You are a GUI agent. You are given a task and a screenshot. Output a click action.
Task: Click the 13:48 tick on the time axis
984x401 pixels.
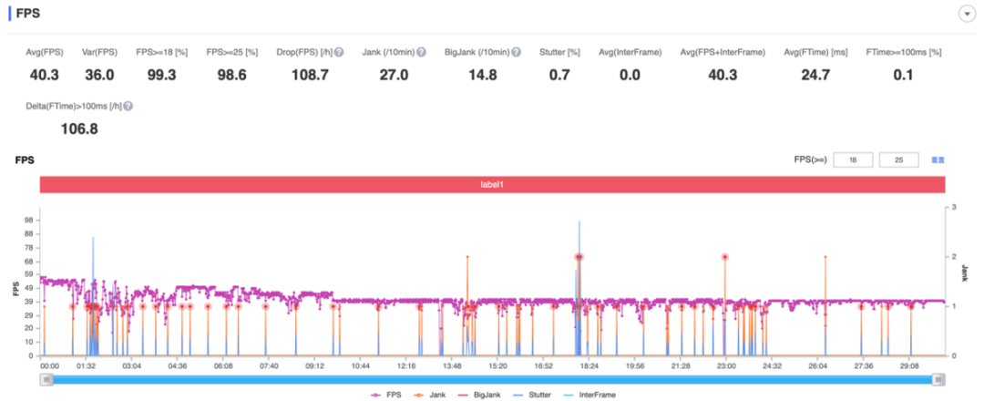pos(452,365)
